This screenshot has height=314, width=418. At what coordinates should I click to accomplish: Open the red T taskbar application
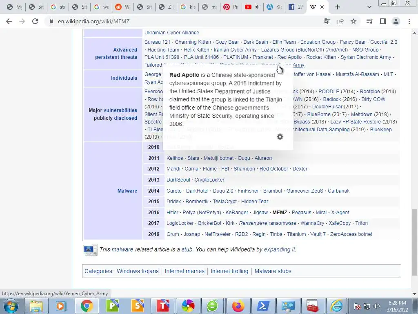(x=162, y=306)
